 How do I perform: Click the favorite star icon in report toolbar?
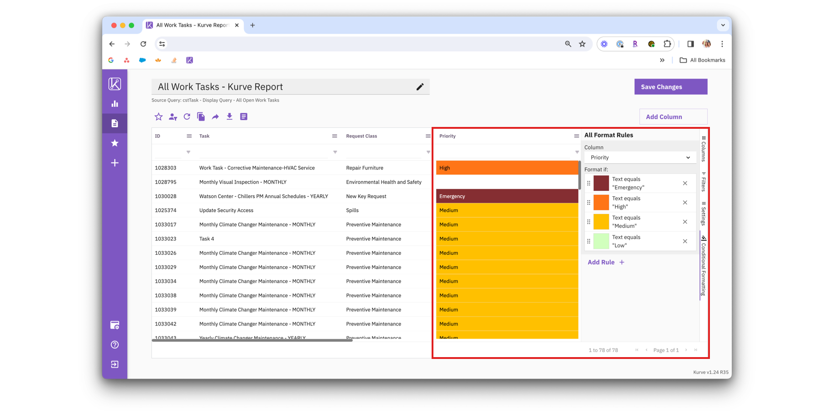(158, 117)
